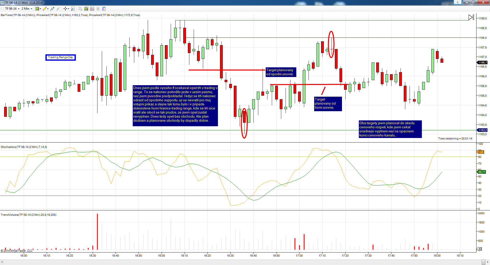490x265 pixels.
Task: Click the BarTimer and PriceAlert indicator label
Action: [70, 15]
